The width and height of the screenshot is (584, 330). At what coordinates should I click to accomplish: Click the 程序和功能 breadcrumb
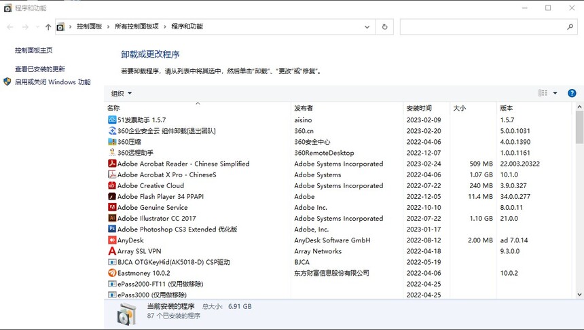187,26
